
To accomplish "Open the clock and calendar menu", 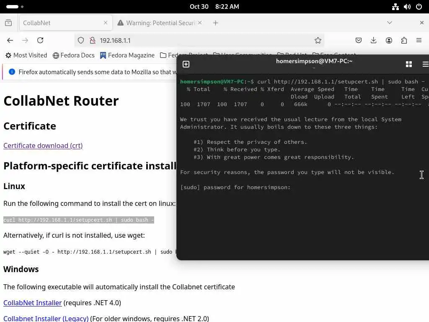I will point(214,7).
